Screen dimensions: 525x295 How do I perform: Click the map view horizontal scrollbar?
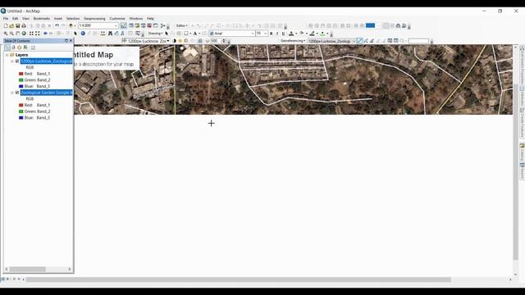239,279
